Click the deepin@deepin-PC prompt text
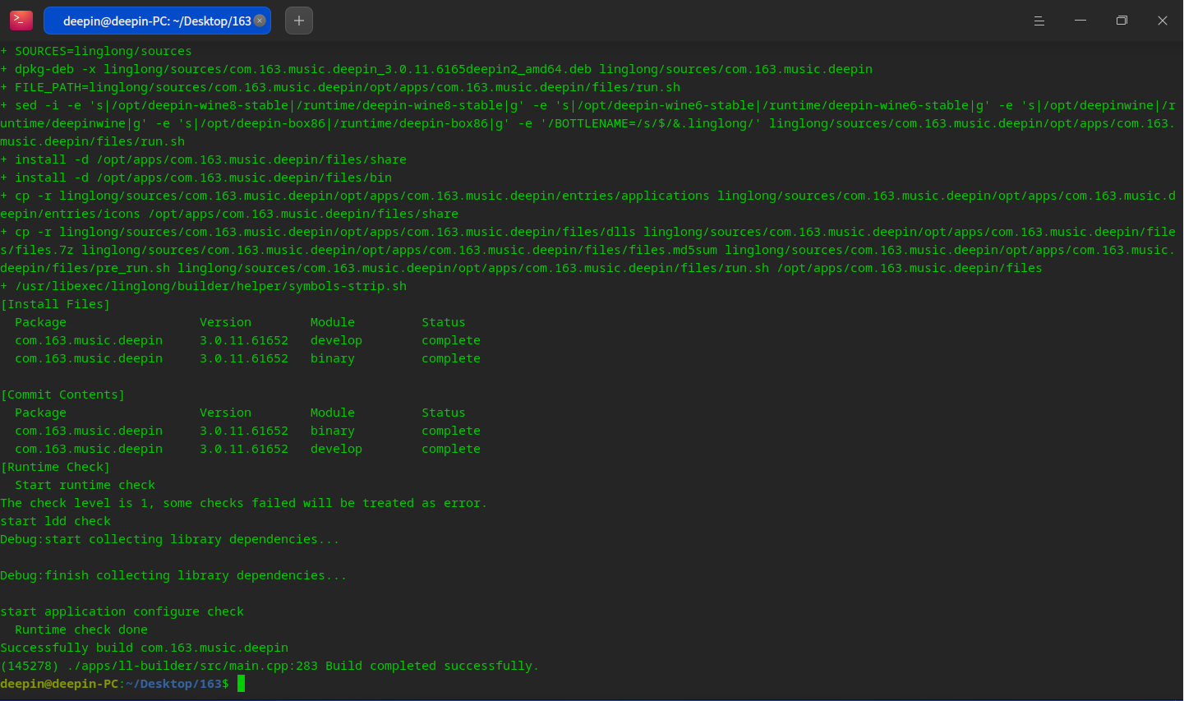The image size is (1184, 701). (x=59, y=684)
